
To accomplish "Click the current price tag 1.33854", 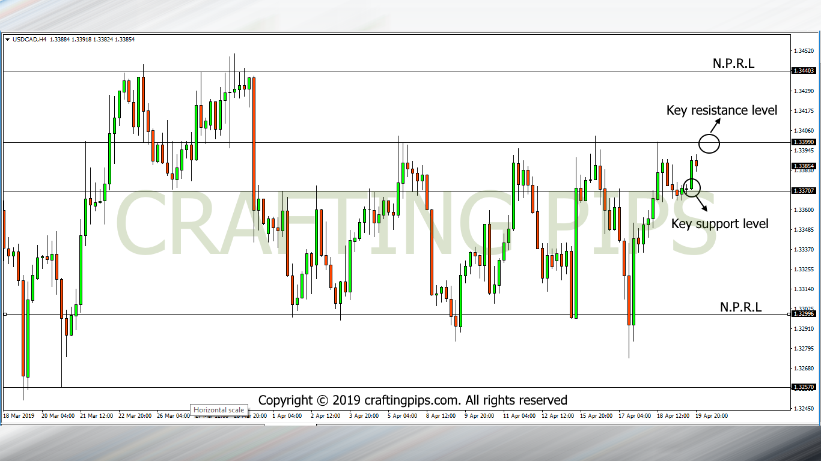I will tap(804, 166).
